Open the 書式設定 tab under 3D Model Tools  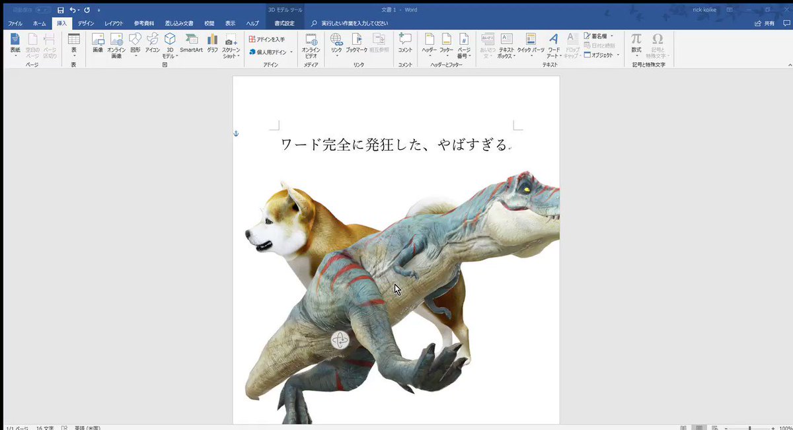coord(285,23)
